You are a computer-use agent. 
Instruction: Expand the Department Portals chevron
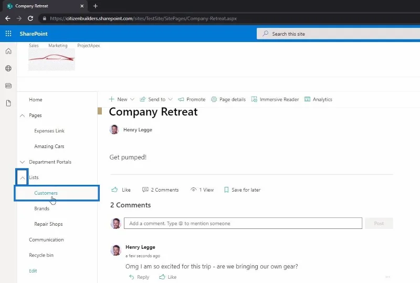(23, 162)
